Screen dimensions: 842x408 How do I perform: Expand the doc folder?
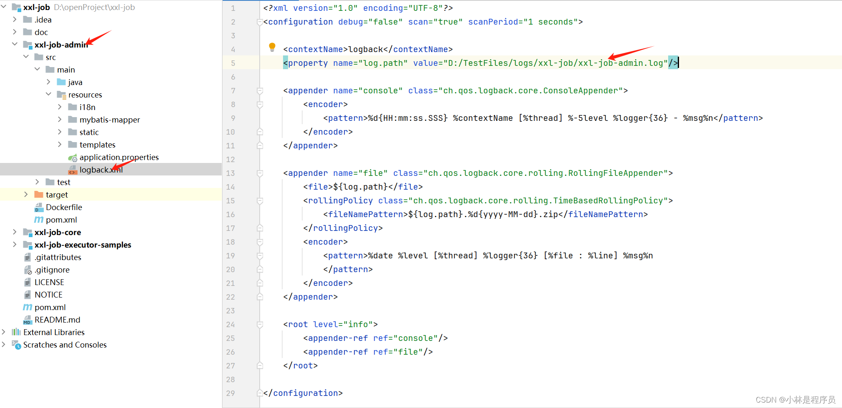(x=15, y=32)
